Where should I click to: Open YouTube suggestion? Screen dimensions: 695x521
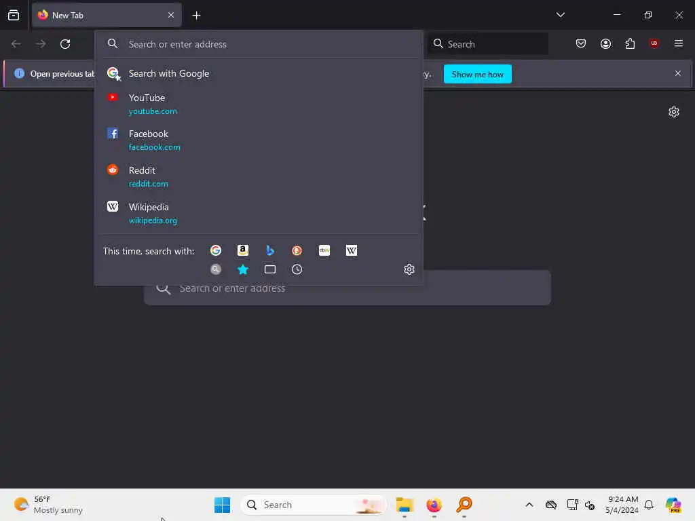tap(259, 104)
